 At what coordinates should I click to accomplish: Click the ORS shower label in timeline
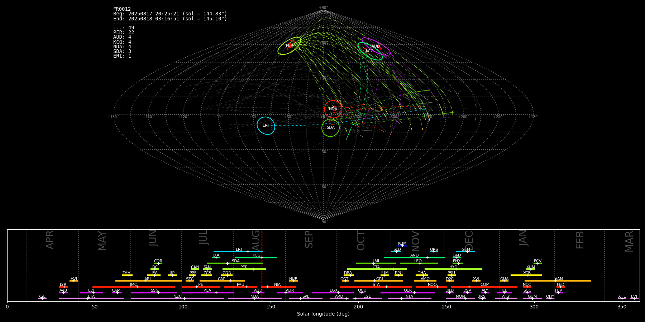pyautogui.click(x=434, y=250)
